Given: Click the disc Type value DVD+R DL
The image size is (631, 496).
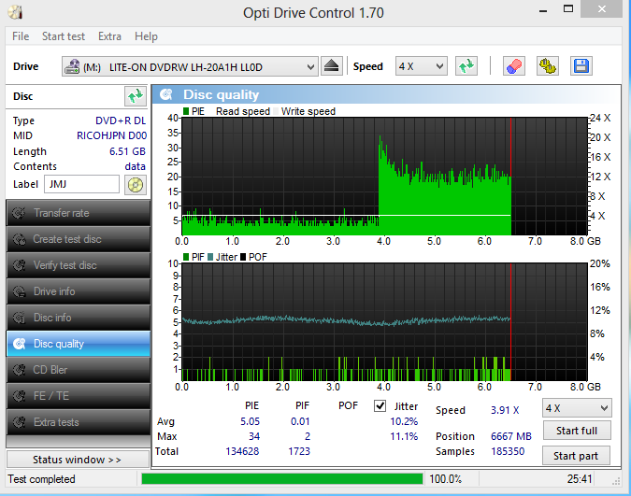Looking at the screenshot, I should [x=121, y=120].
